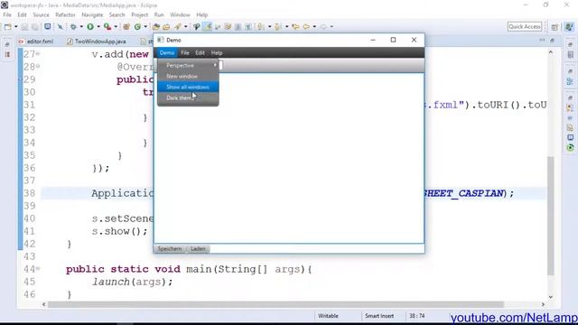Open the Eclipse Navigate menu

[92, 14]
